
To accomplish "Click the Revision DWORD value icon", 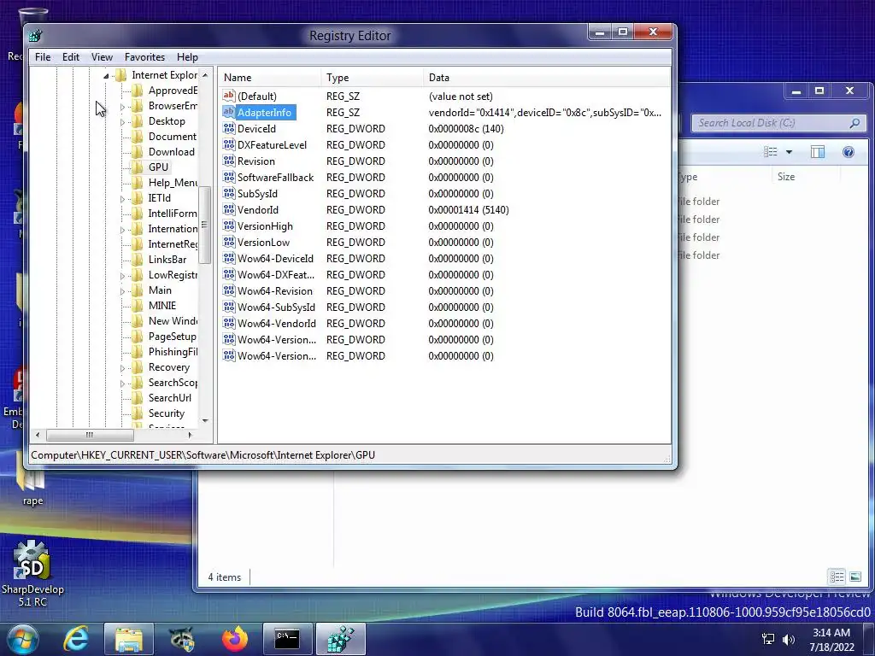I will [x=229, y=161].
